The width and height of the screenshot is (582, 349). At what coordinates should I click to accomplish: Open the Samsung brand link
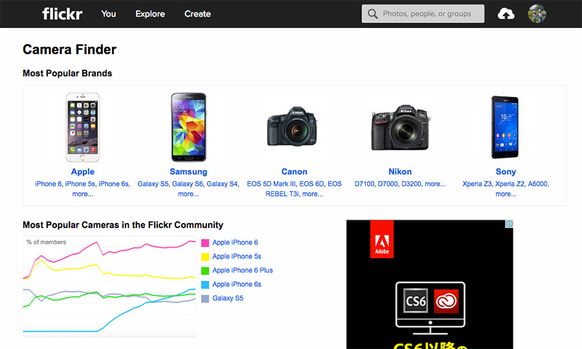pos(188,172)
